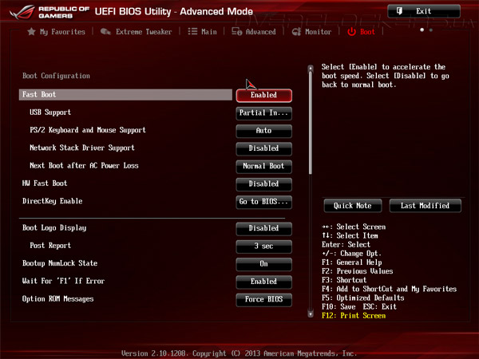
Task: Change PS/2 Keyboard and Mouse Auto value
Action: 263,131
